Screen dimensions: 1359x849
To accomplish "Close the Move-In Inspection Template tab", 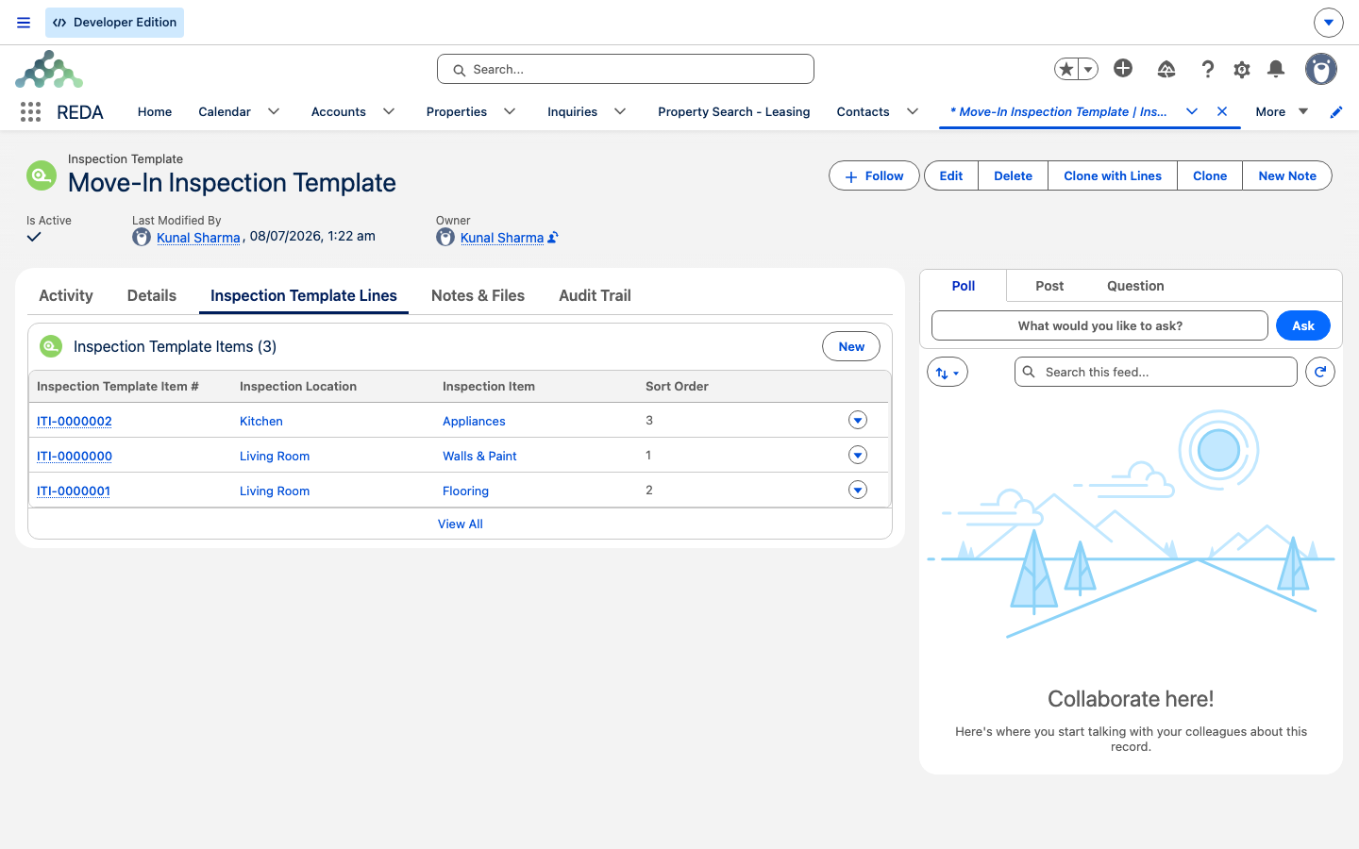I will point(1222,111).
